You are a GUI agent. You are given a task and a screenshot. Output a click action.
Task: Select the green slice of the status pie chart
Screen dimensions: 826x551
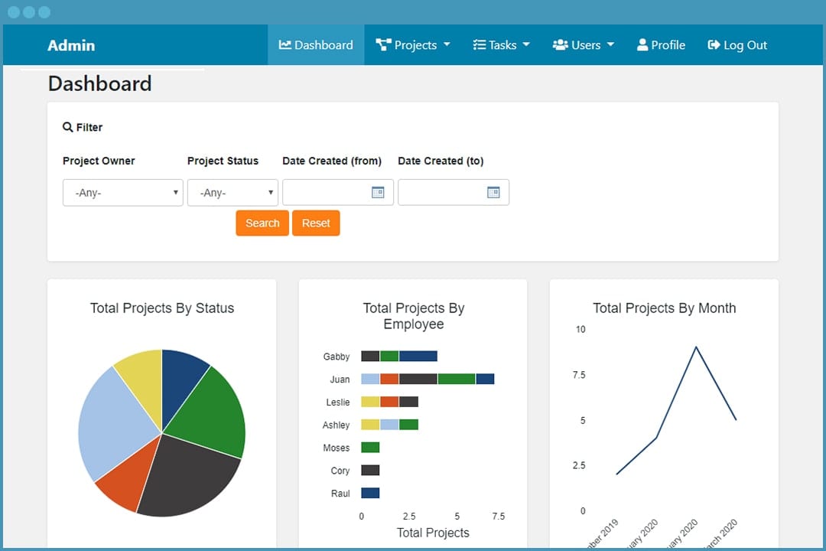[206, 406]
